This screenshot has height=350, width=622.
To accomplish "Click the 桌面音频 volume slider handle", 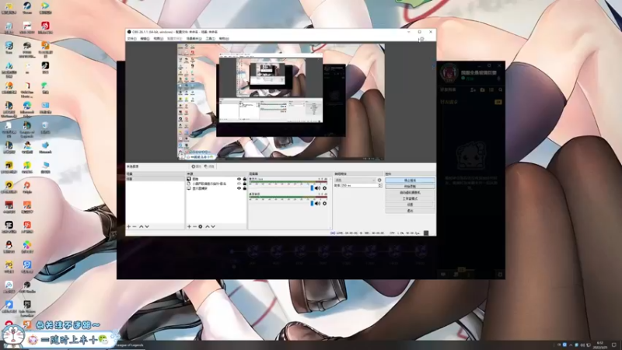I will pos(312,204).
